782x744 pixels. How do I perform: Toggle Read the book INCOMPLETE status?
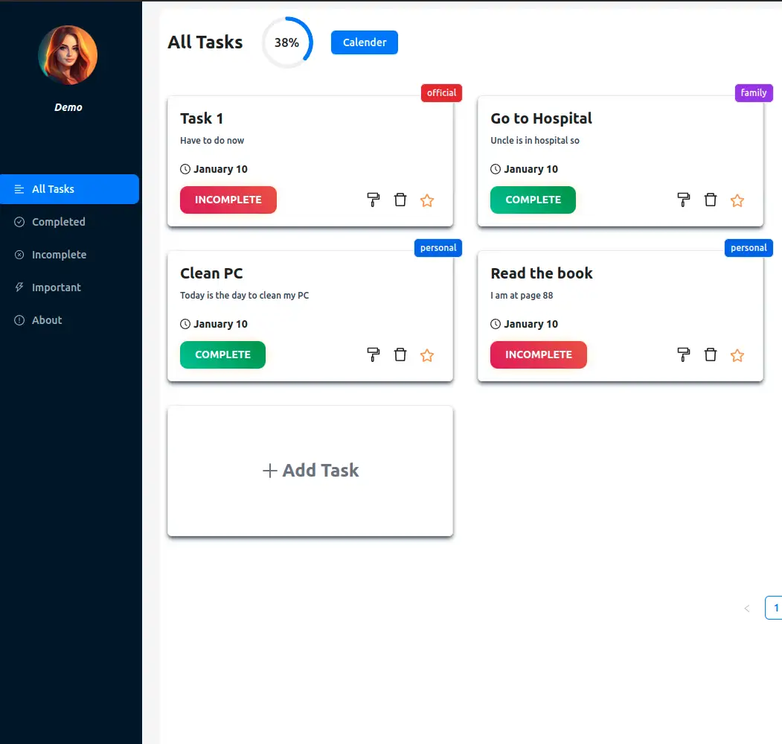tap(538, 354)
